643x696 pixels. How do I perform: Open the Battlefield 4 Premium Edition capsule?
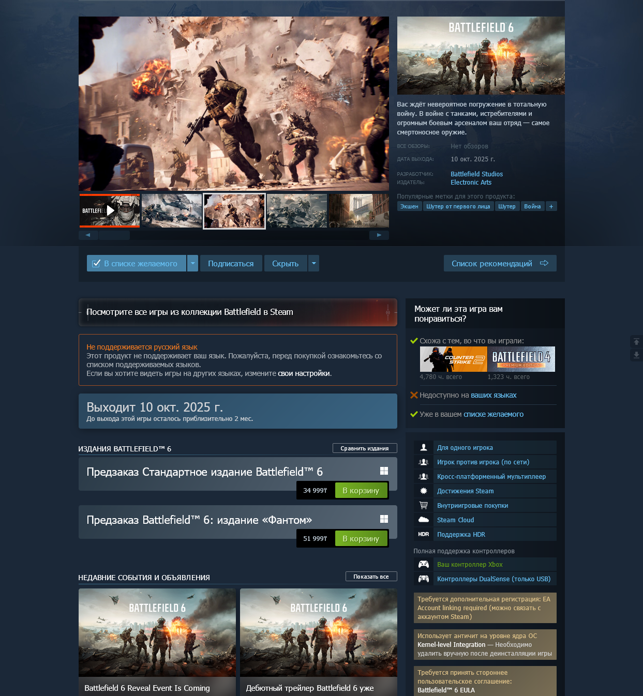pos(521,359)
